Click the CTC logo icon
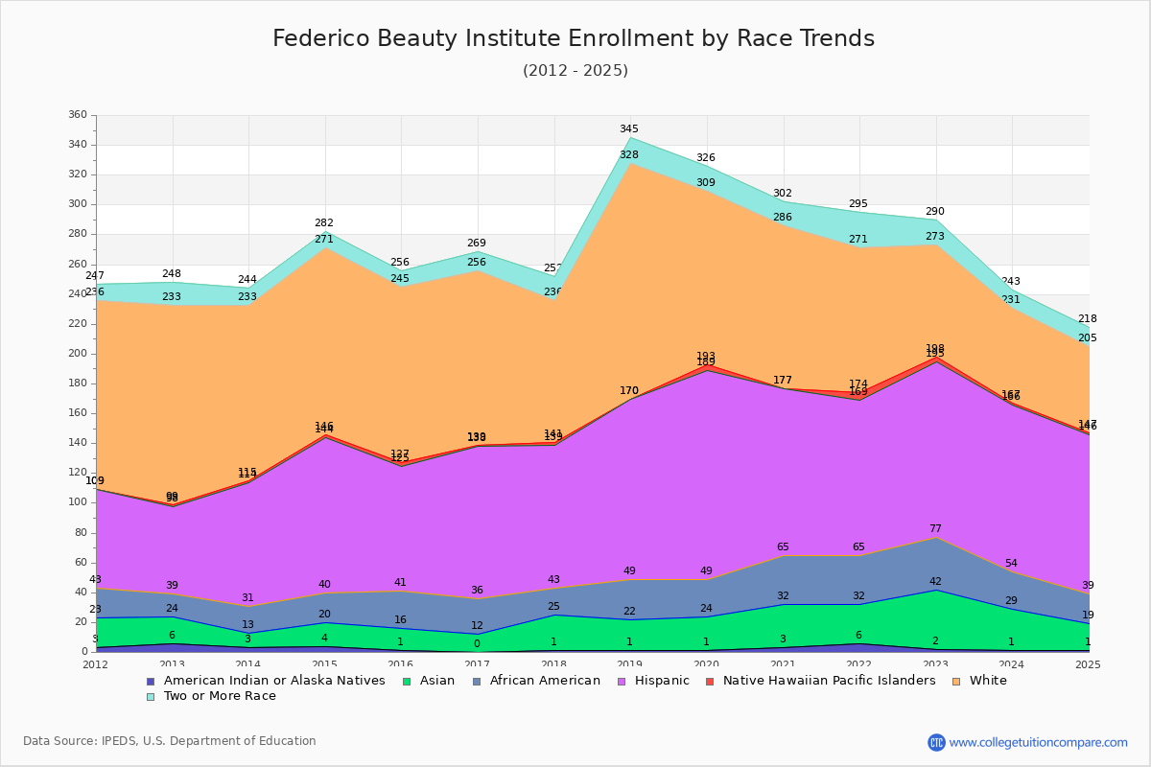Viewport: 1151px width, 767px height. [x=936, y=742]
